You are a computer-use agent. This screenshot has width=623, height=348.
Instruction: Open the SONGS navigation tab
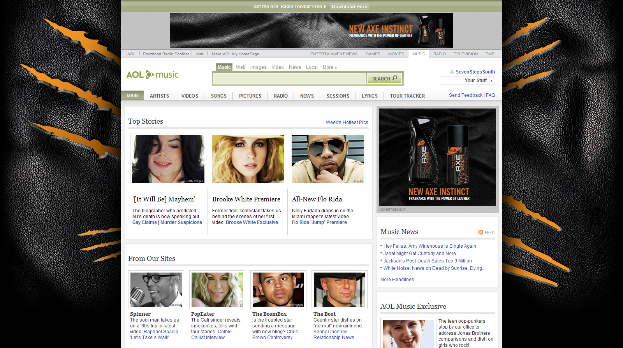click(x=219, y=96)
